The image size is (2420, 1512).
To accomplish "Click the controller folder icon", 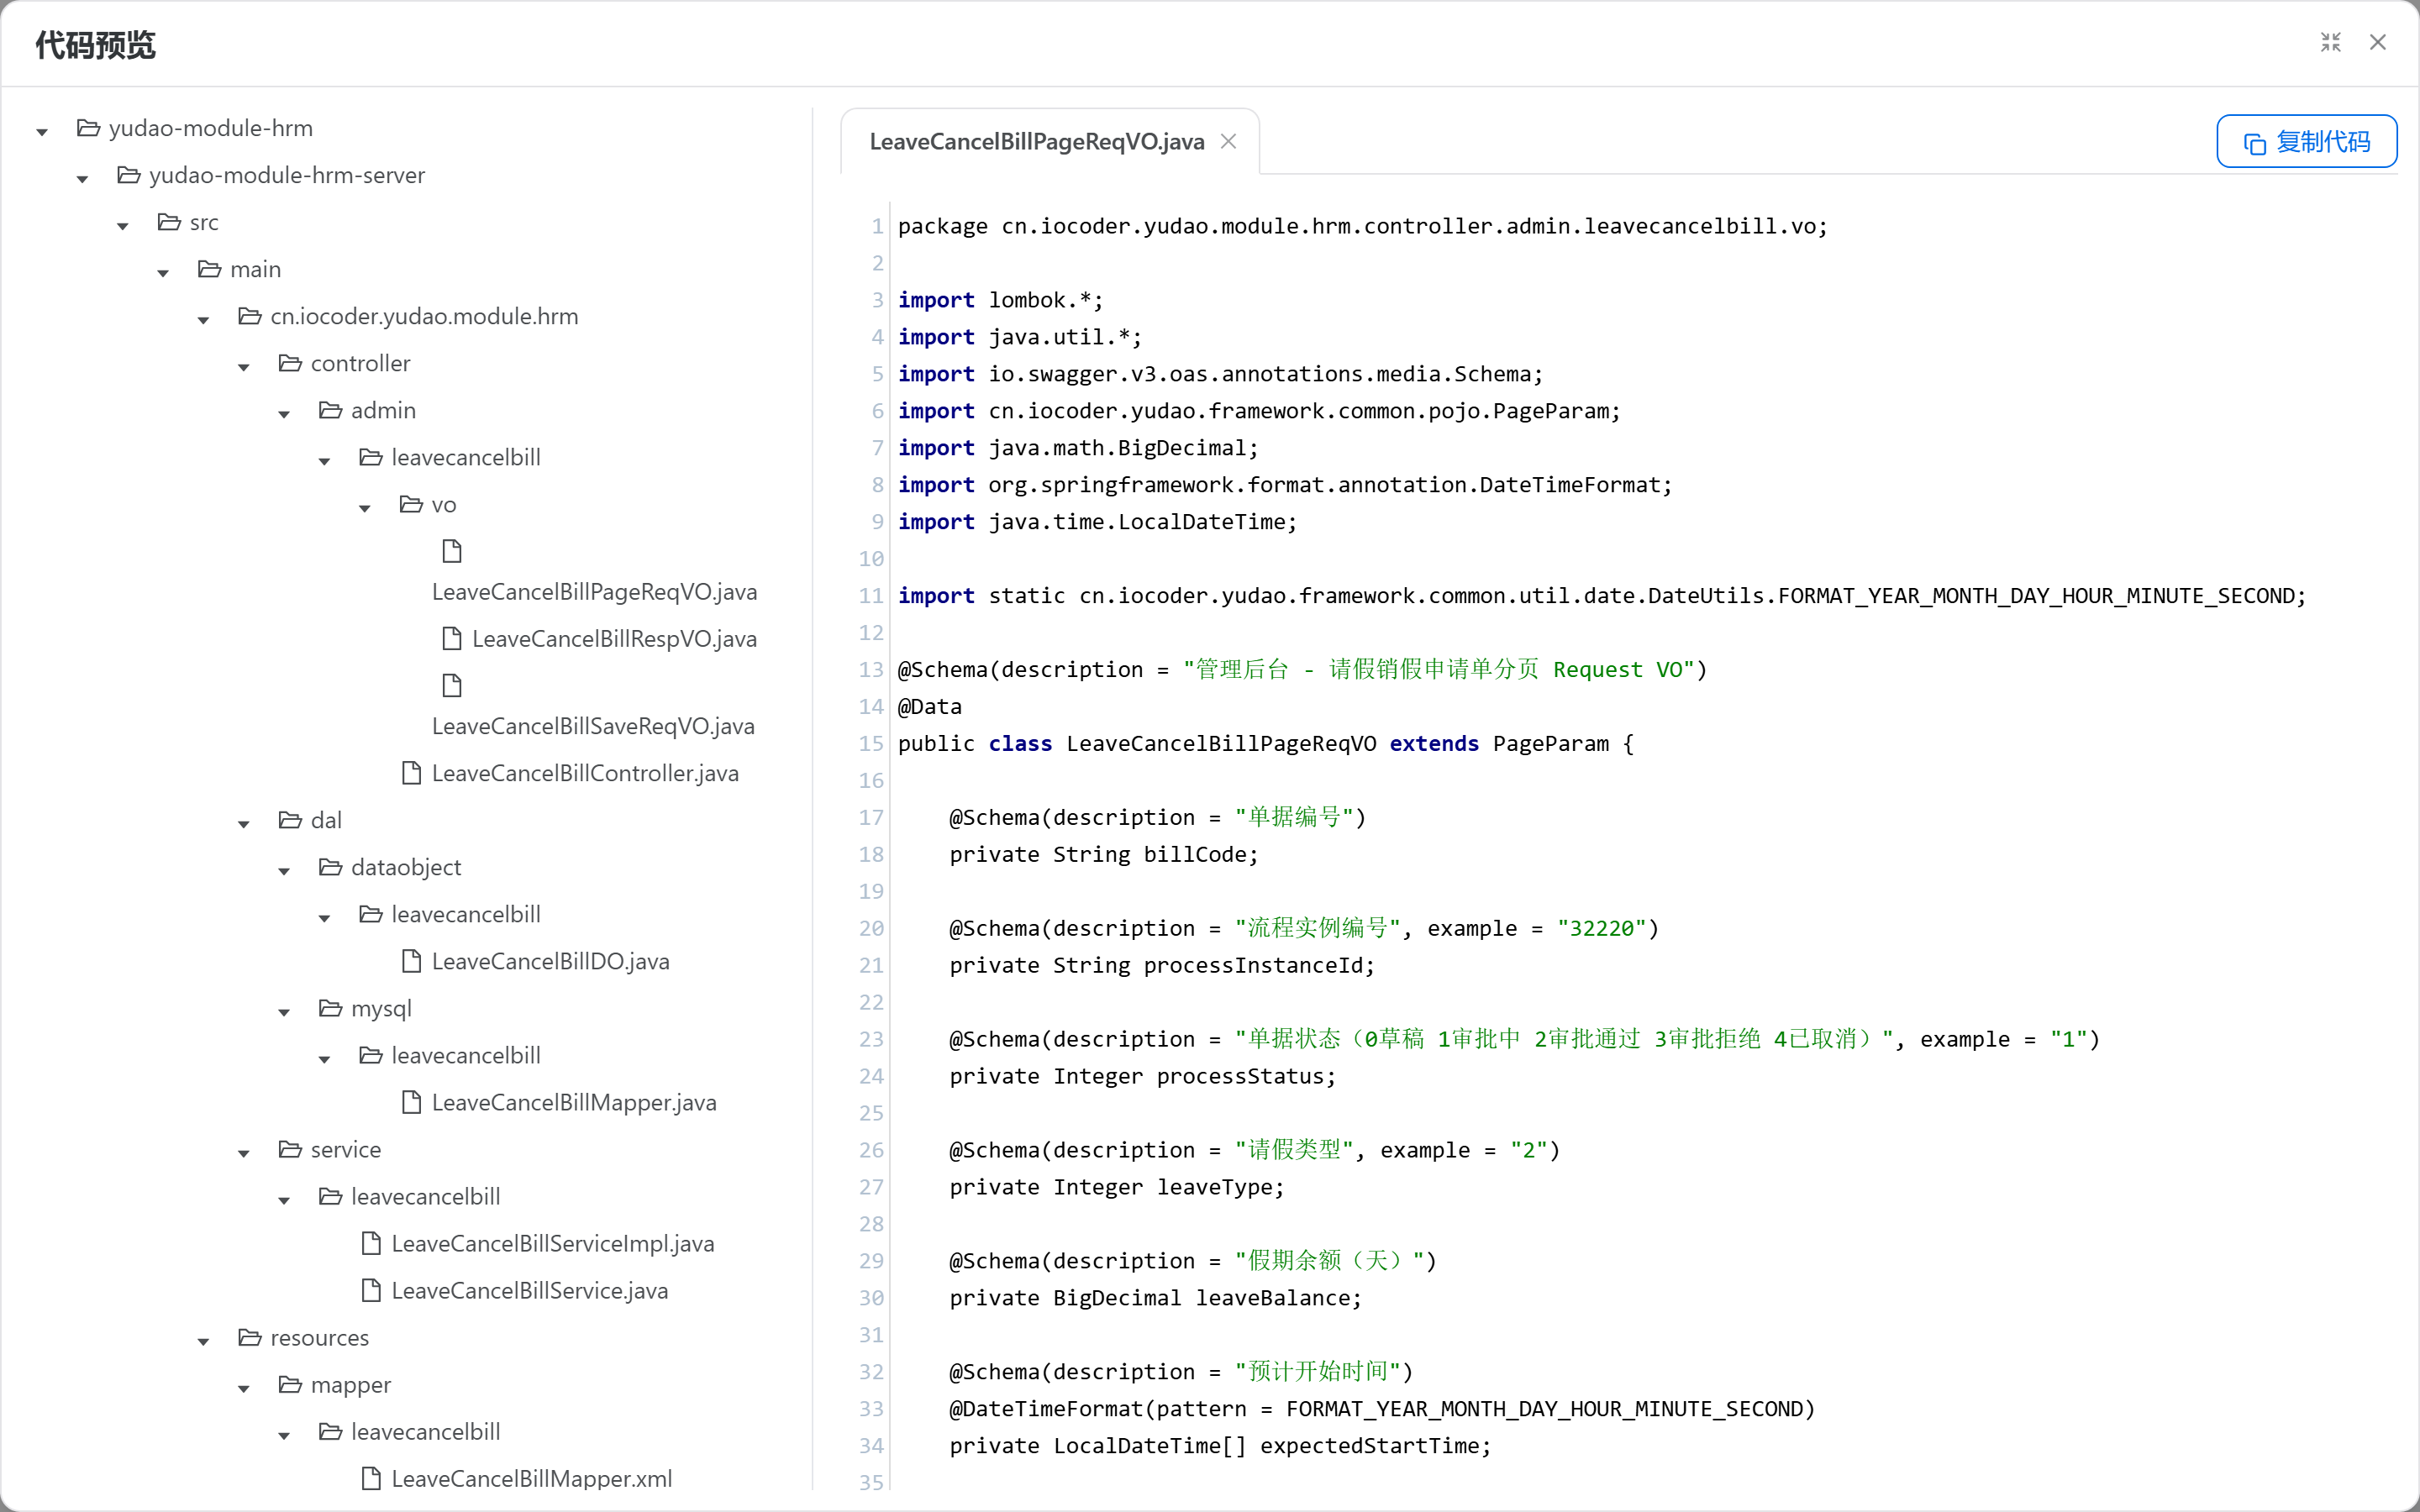I will click(290, 363).
